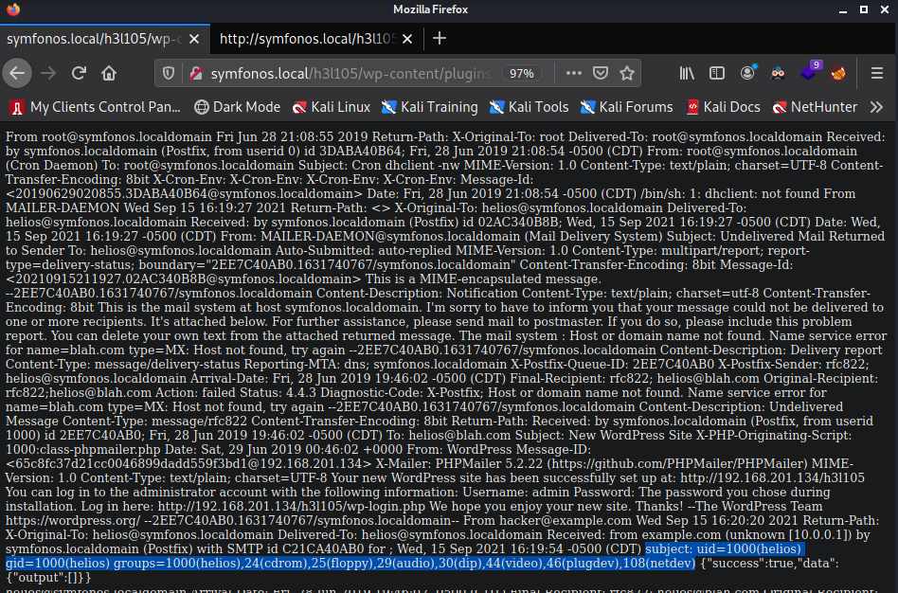This screenshot has height=593, width=898.
Task: Click the Firefox logo in title bar
Action: point(12,9)
